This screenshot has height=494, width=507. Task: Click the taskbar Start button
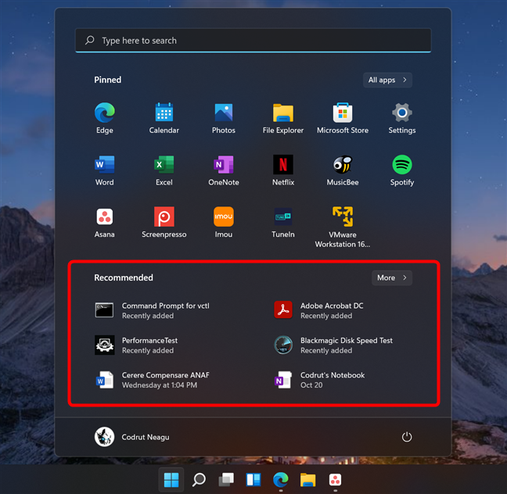[171, 479]
